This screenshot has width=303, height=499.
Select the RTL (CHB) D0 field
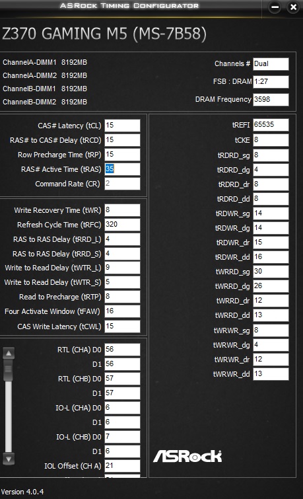pyautogui.click(x=122, y=379)
